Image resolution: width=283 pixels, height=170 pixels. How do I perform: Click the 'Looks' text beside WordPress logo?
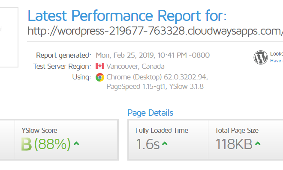[x=277, y=53]
